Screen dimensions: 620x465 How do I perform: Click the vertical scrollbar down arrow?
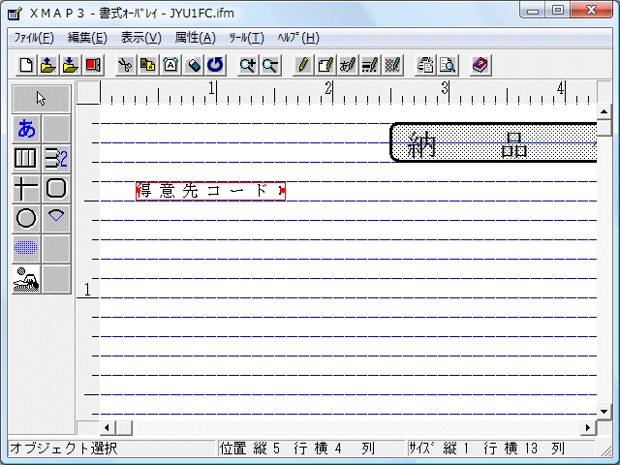click(604, 412)
